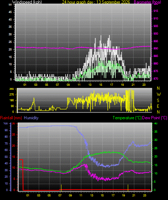
Task: Click the 180 value on the wind direction axis
Action: (x=12, y=101)
